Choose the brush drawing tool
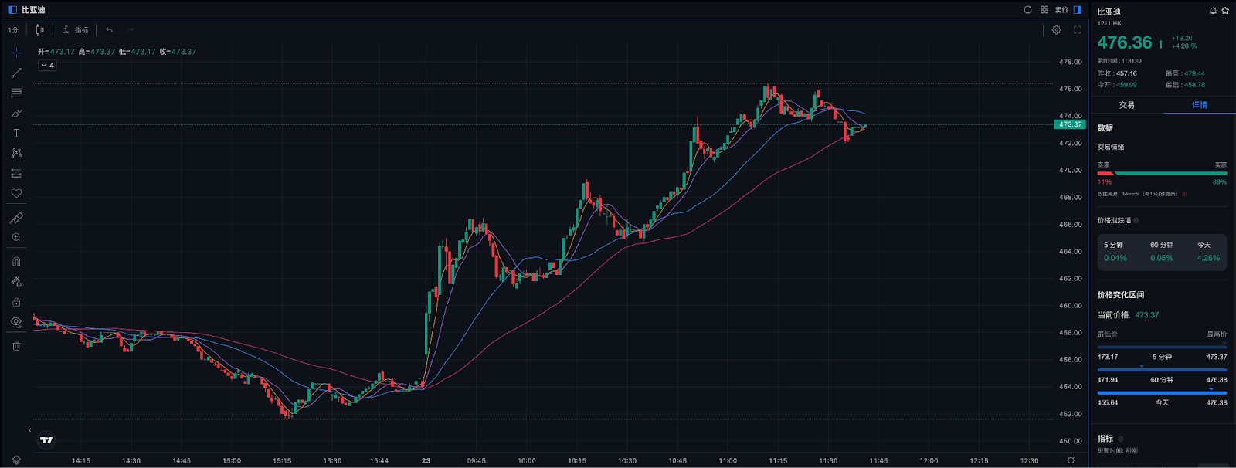 (16, 113)
